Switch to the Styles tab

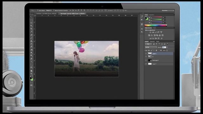tap(154, 28)
